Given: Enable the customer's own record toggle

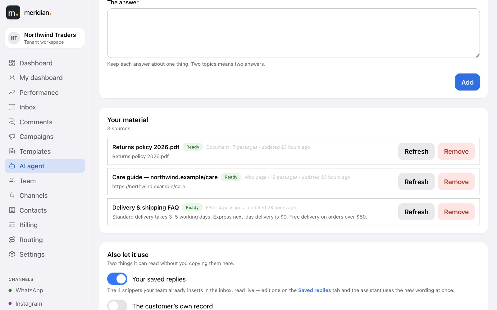Looking at the screenshot, I should pyautogui.click(x=117, y=305).
